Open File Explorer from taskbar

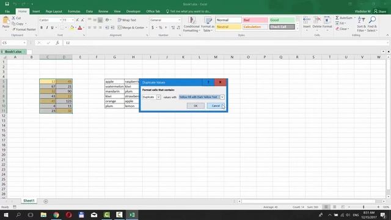point(43,215)
